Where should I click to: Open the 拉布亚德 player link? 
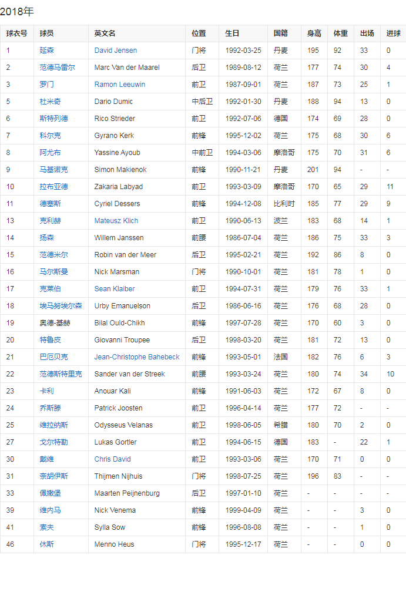(53, 187)
